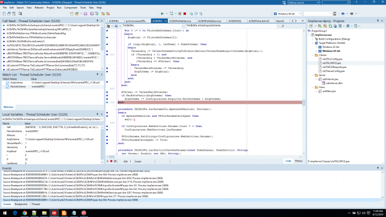The height and width of the screenshot is (217, 386).
Task: Click the device manager phone icon
Action: [x=335, y=14]
